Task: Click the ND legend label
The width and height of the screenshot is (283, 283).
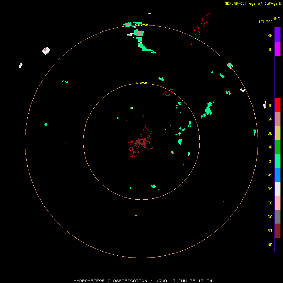Action: point(270,245)
